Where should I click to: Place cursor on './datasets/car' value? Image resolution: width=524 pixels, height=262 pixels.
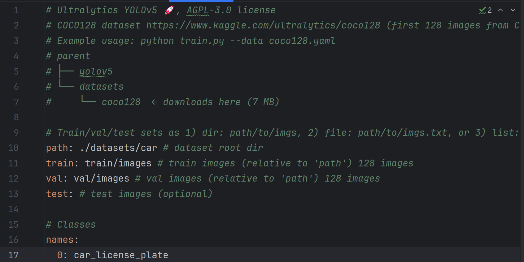[118, 148]
